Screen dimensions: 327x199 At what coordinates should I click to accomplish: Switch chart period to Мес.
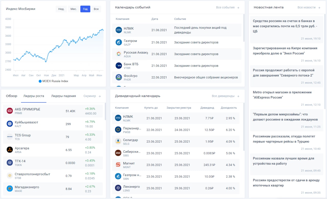(x=74, y=9)
